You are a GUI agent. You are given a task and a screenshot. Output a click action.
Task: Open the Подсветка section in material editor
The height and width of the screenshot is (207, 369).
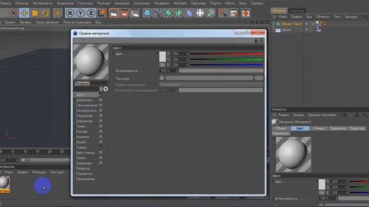pyautogui.click(x=84, y=174)
